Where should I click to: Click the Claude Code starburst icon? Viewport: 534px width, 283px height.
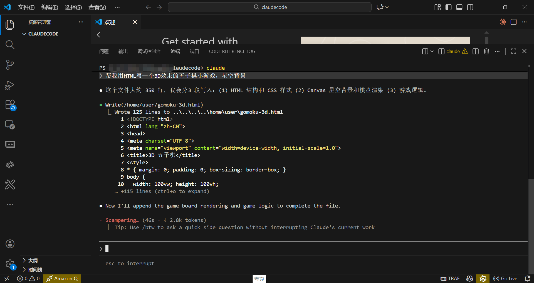[x=503, y=22]
